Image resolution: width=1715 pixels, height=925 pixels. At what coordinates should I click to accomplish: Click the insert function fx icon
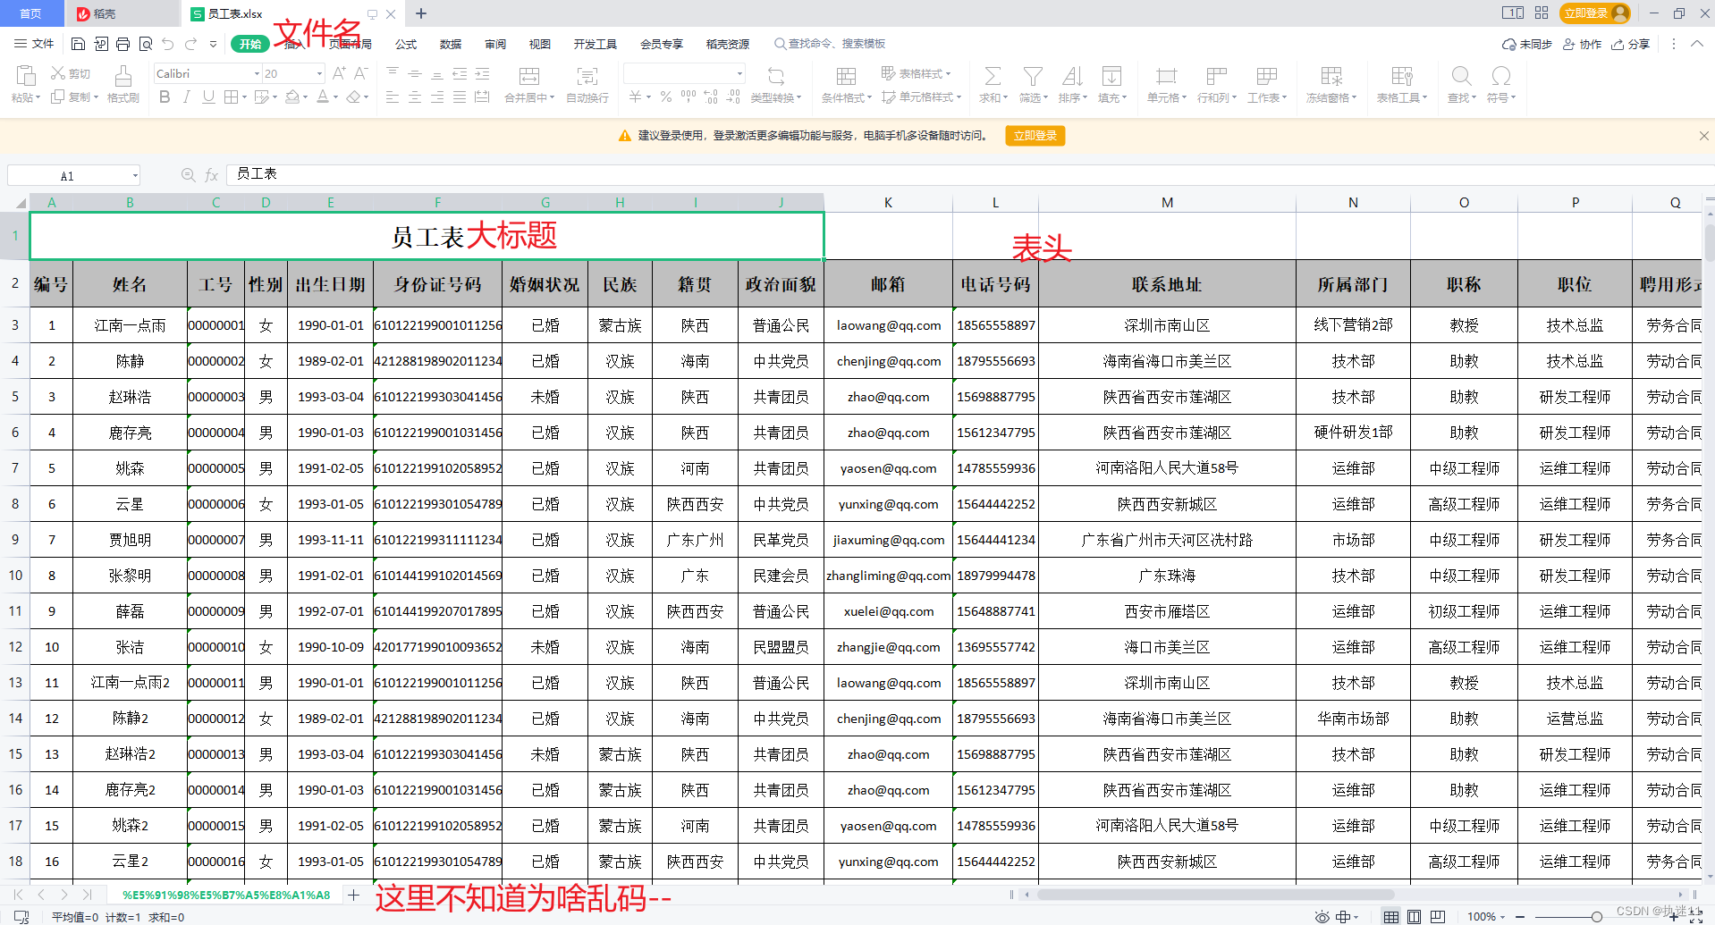point(212,175)
